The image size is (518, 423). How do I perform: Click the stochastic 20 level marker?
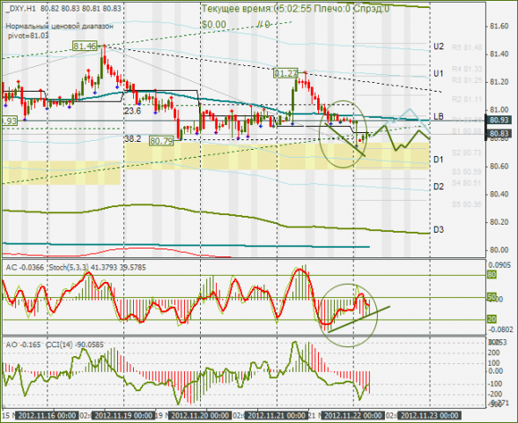tap(492, 319)
